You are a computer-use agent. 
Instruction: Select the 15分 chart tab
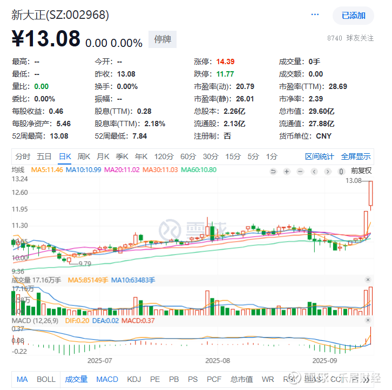tap(233, 156)
